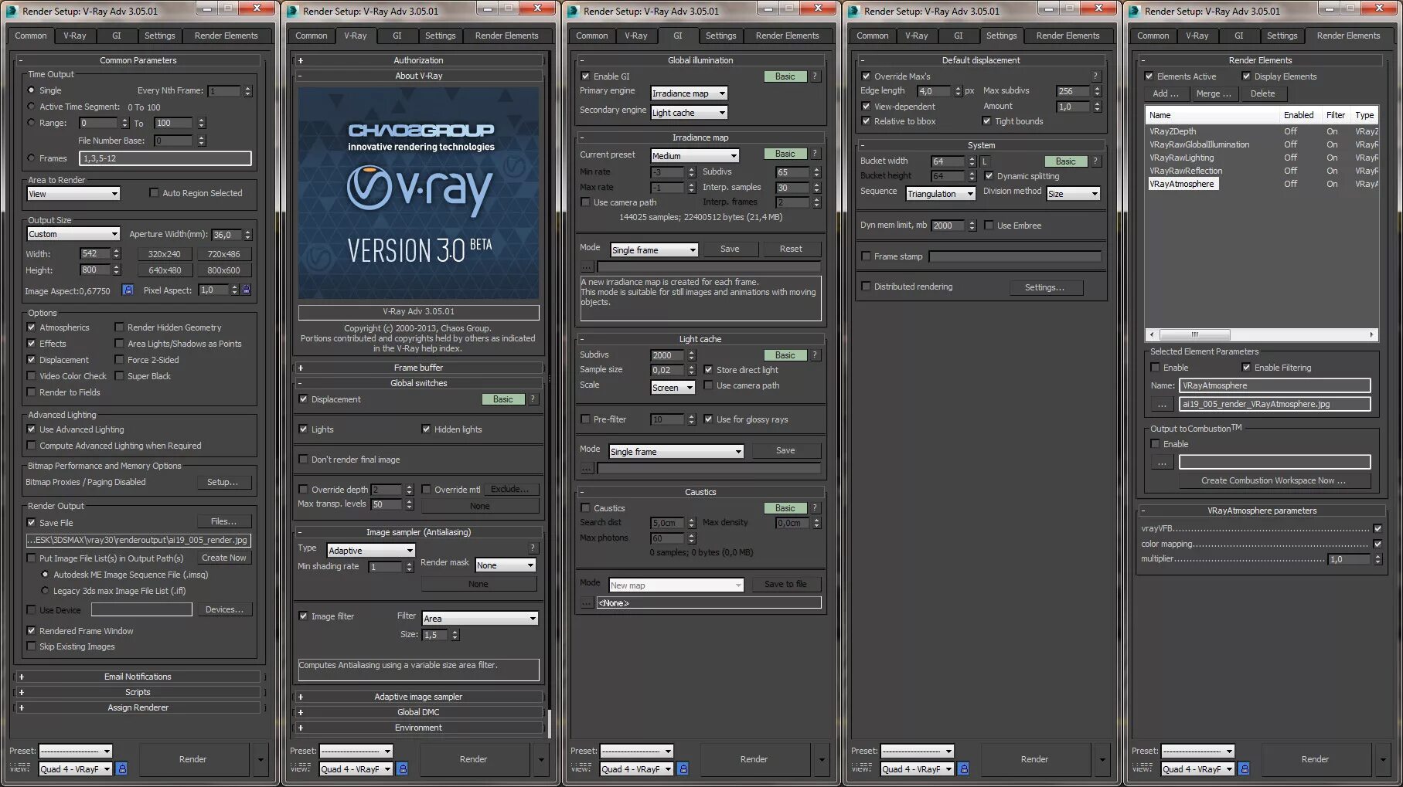This screenshot has width=1403, height=787.
Task: Open the V-Ray tab in the Common Parameters window
Action: [x=75, y=36]
